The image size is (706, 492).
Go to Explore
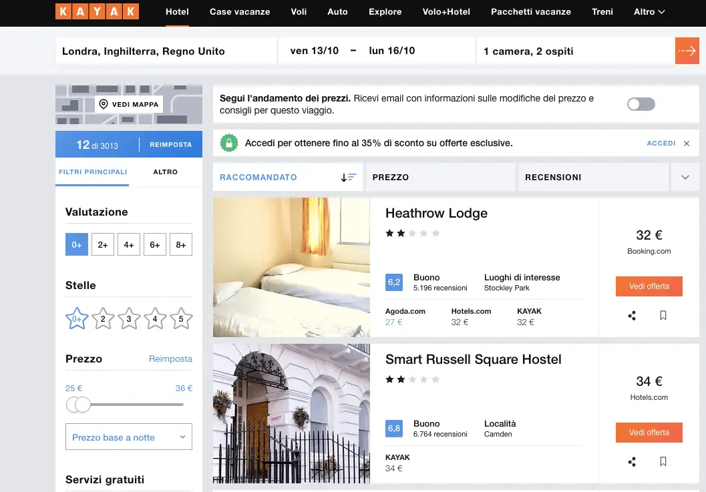[x=385, y=12]
